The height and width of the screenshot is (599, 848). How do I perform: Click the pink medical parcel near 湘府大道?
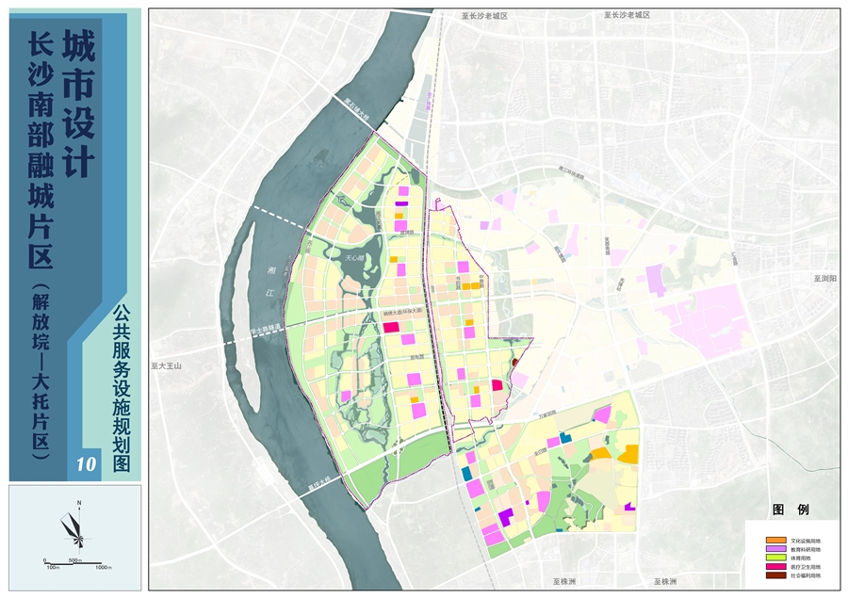click(x=391, y=327)
